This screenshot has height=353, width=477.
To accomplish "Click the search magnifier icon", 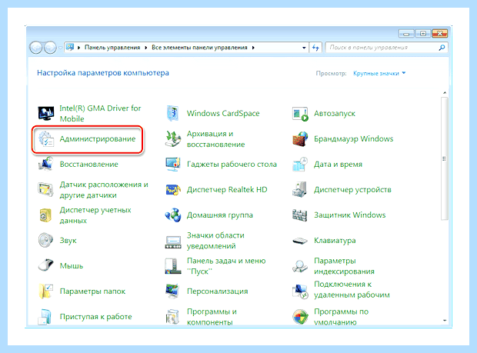I will [442, 48].
